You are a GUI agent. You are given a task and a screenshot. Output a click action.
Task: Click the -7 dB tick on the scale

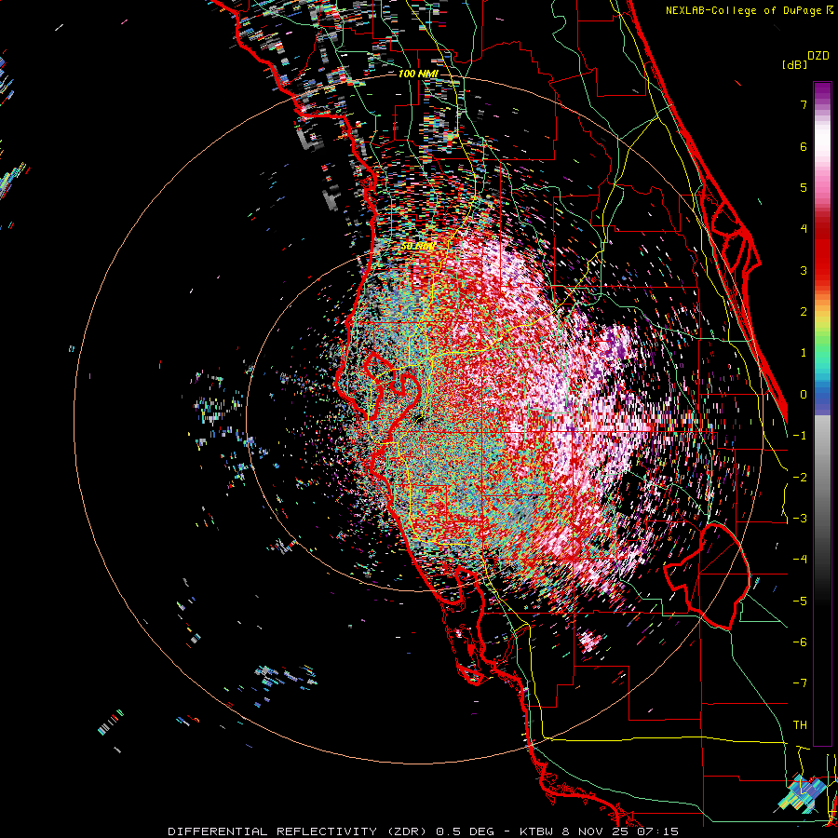click(x=800, y=683)
